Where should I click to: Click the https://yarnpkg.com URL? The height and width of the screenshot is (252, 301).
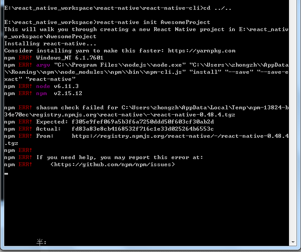201,51
